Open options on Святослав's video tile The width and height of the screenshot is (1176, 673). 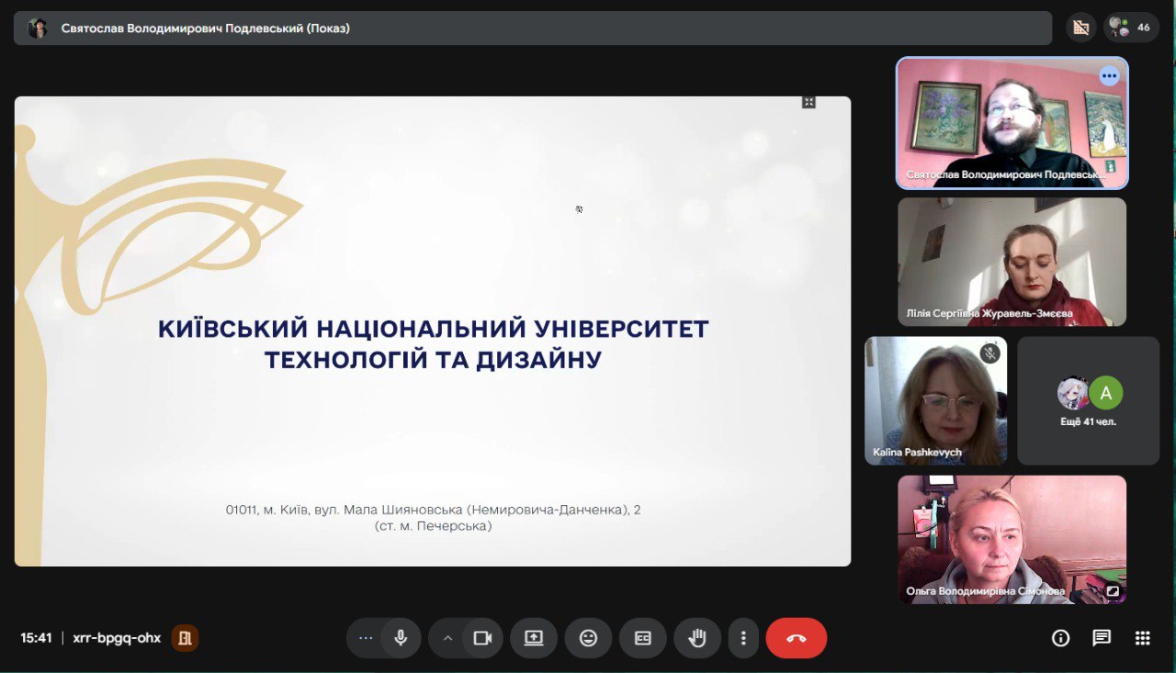pos(1109,76)
